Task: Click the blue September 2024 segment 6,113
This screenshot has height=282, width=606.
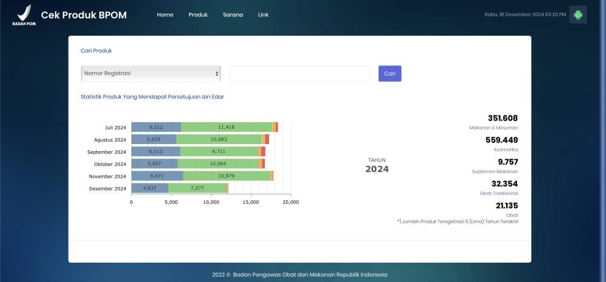Action: point(156,152)
